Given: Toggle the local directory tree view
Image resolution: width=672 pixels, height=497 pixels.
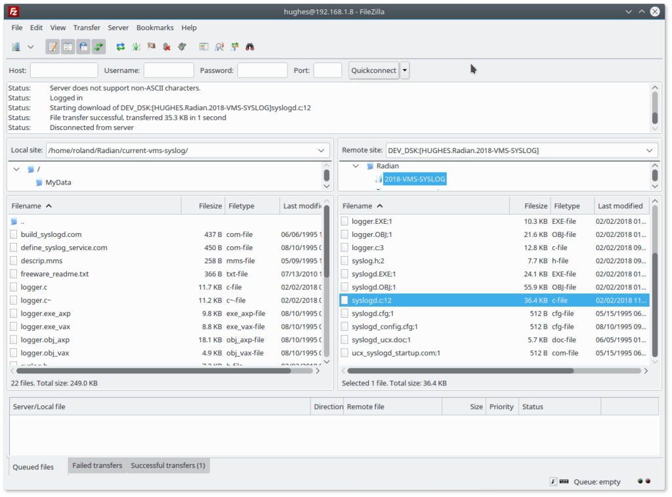Looking at the screenshot, I should coord(68,47).
